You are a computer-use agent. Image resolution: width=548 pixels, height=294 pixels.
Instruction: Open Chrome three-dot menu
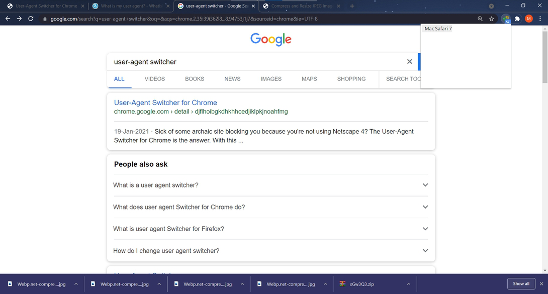click(x=540, y=19)
